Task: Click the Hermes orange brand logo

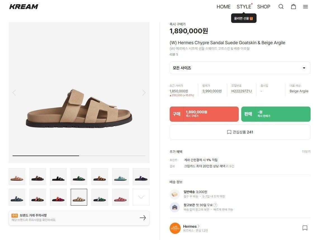Action: pyautogui.click(x=175, y=228)
